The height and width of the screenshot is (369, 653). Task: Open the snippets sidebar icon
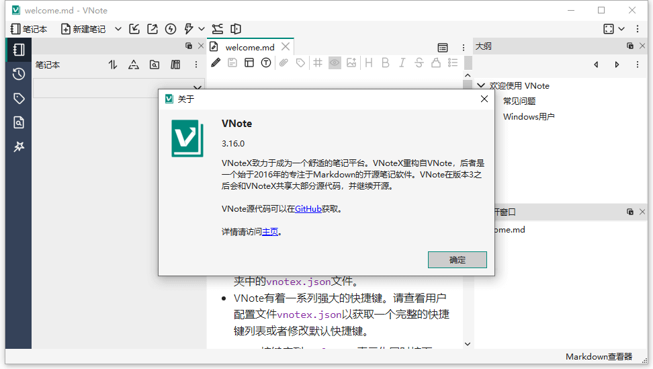[x=19, y=147]
